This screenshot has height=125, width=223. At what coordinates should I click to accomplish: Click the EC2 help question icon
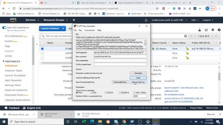219,30
